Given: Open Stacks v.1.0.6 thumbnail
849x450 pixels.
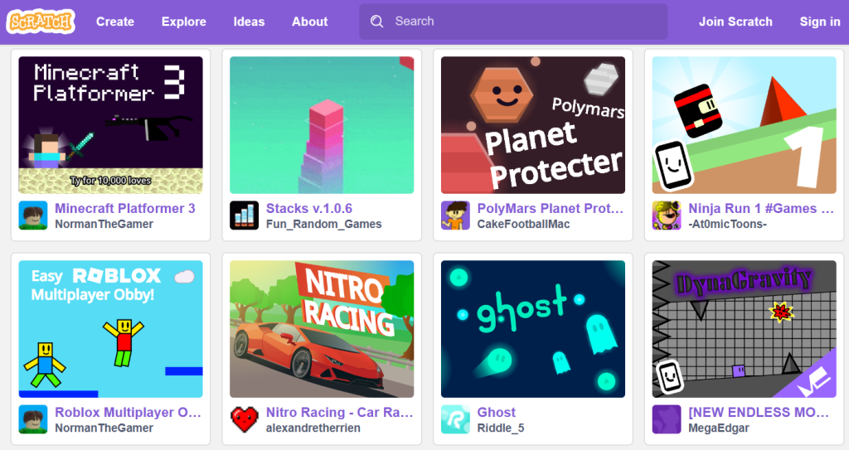Looking at the screenshot, I should coord(323,125).
